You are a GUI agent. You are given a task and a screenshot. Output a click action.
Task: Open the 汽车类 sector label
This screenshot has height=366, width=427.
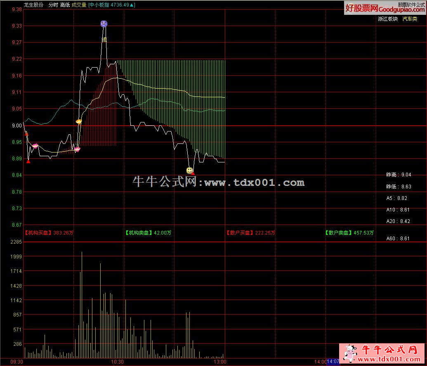point(410,19)
